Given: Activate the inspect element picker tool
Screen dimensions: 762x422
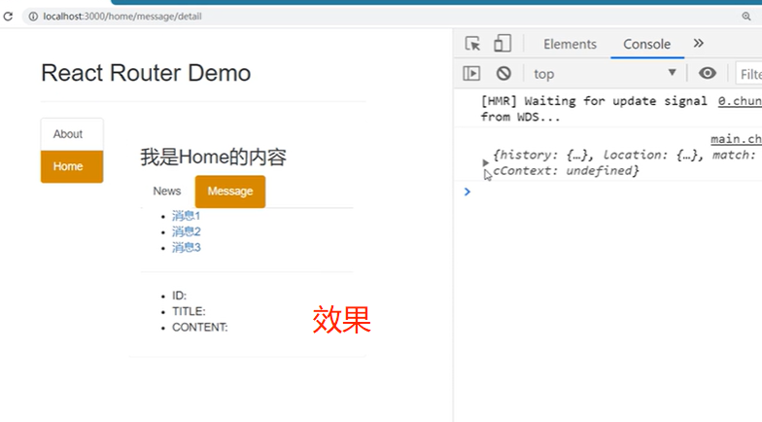Looking at the screenshot, I should click(x=472, y=44).
